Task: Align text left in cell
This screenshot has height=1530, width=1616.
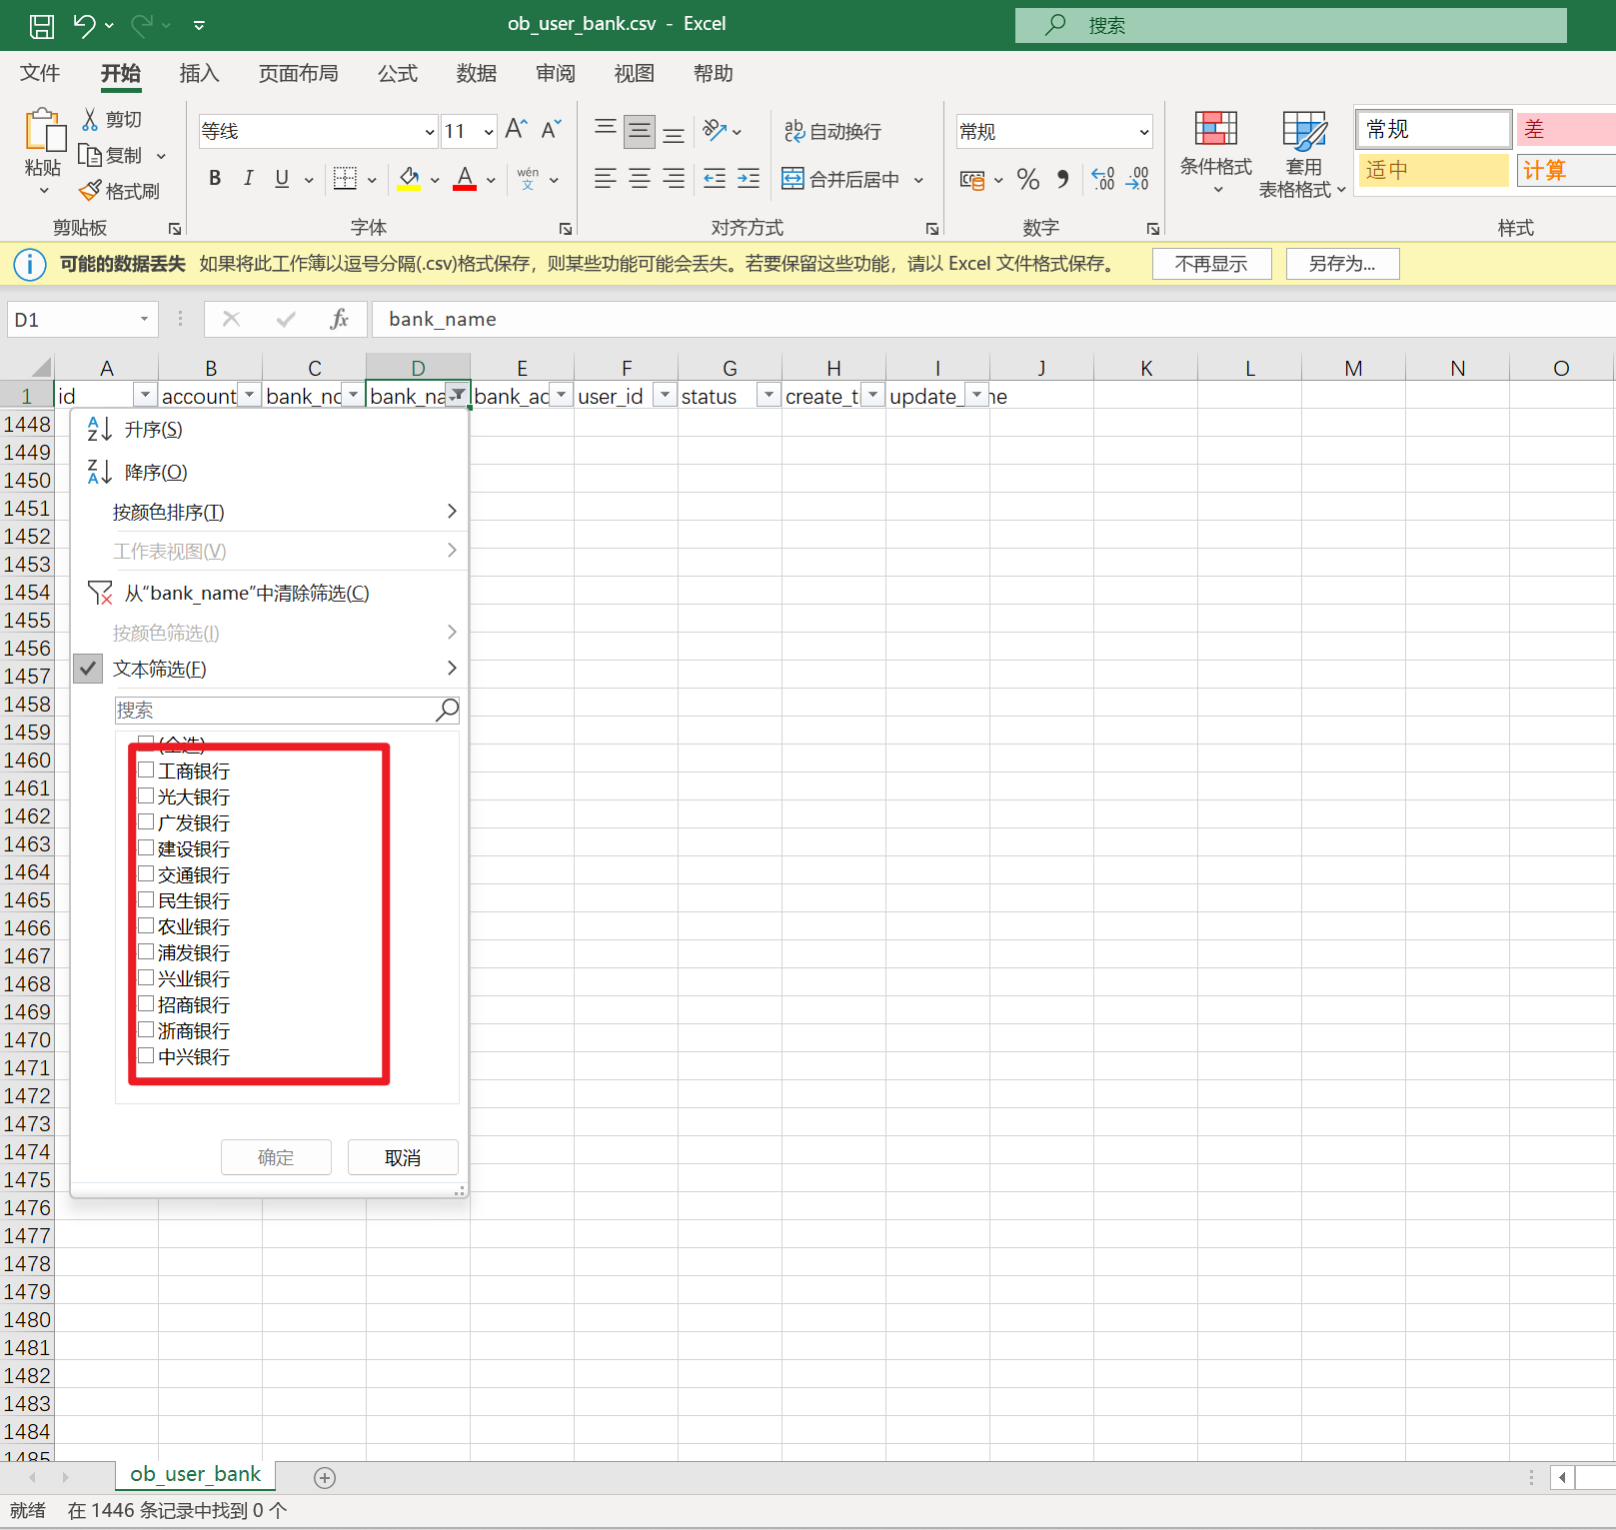Action: point(605,179)
